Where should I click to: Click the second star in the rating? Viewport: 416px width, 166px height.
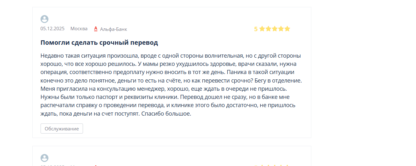(x=268, y=29)
